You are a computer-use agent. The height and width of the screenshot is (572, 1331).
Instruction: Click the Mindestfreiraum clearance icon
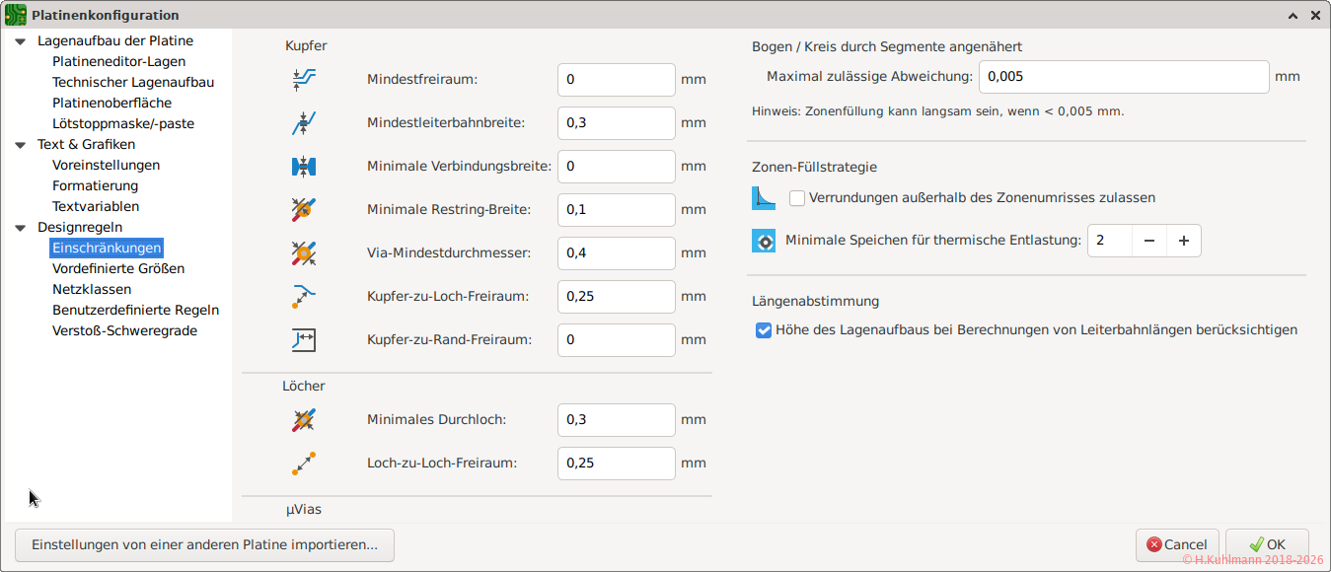click(x=304, y=80)
